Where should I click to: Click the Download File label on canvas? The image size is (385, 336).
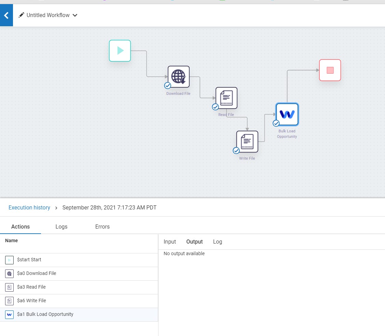(x=178, y=93)
